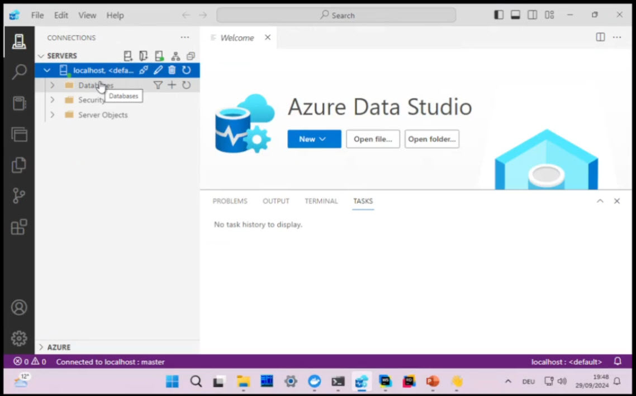Delete the localhost connection with trash icon
This screenshot has height=396, width=636.
pyautogui.click(x=172, y=70)
